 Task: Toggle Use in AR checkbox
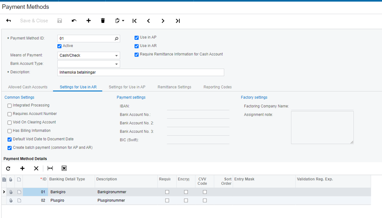pyautogui.click(x=137, y=46)
